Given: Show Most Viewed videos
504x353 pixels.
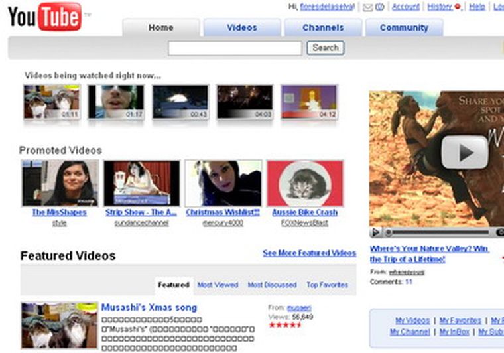Looking at the screenshot, I should pyautogui.click(x=218, y=285).
